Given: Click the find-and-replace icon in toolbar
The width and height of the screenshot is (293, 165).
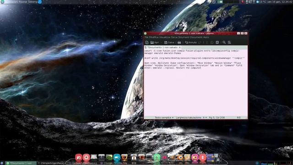Looking at the screenshot, I should [x=229, y=43].
